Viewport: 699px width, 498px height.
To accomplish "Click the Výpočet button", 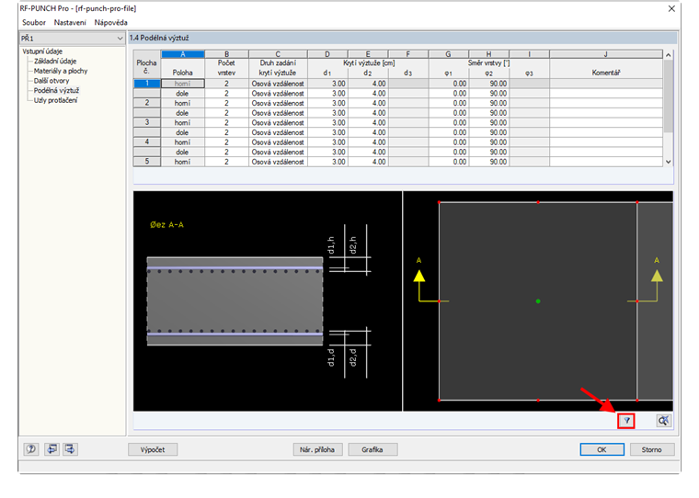I will click(153, 449).
